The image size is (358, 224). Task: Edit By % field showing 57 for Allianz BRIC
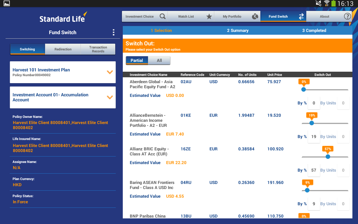click(x=314, y=170)
